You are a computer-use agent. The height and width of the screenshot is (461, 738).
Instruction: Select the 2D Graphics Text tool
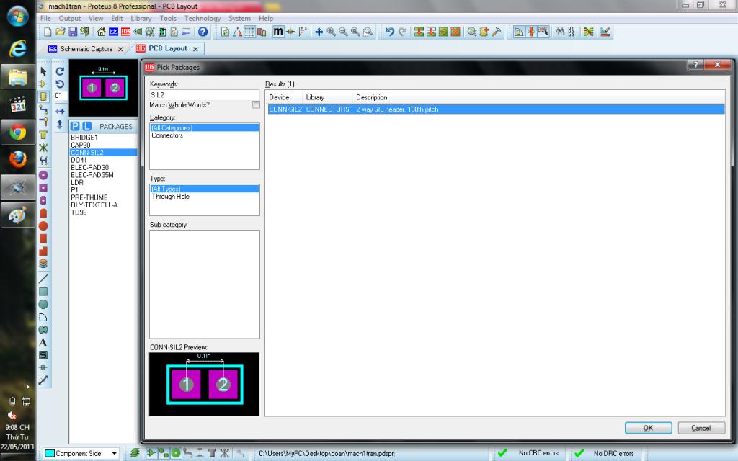pyautogui.click(x=43, y=342)
